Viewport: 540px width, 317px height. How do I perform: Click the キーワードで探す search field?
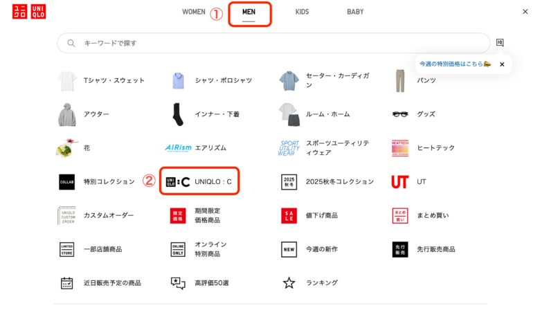click(x=277, y=43)
